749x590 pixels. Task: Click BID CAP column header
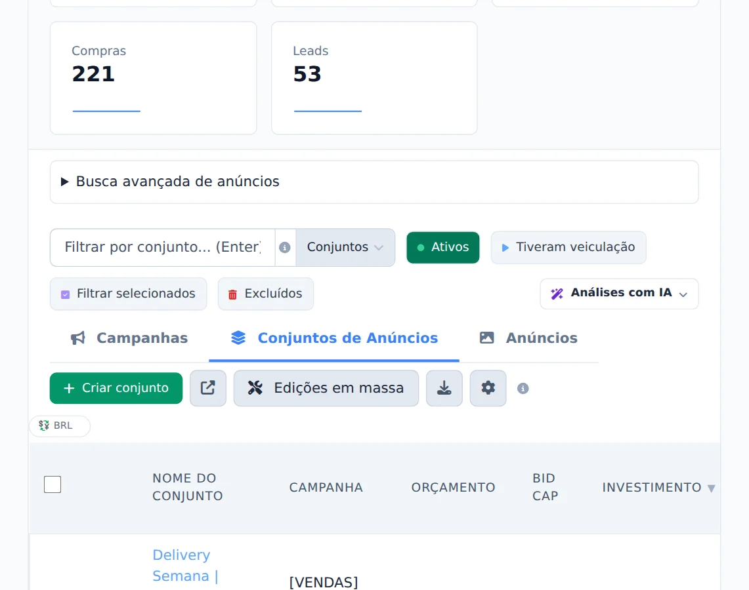[545, 487]
